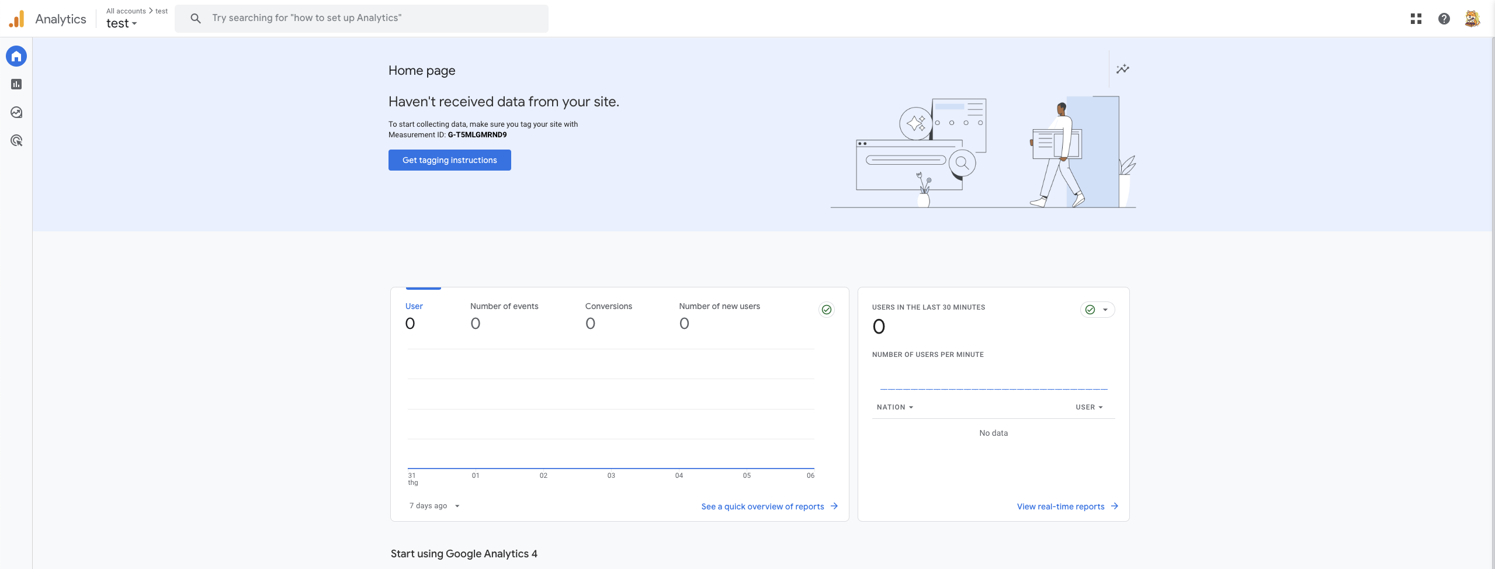Select the Conversions metric tab

pos(609,315)
